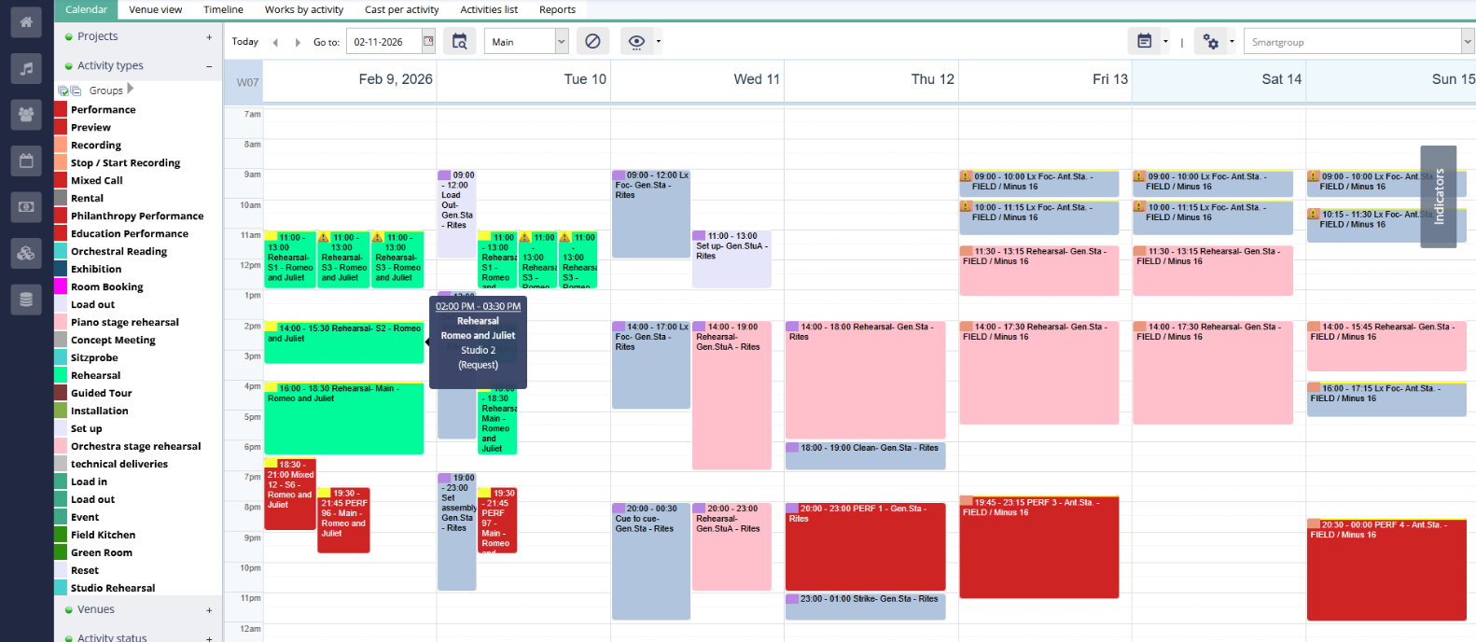
Task: Uncheck all activity types icon
Action: point(76,91)
